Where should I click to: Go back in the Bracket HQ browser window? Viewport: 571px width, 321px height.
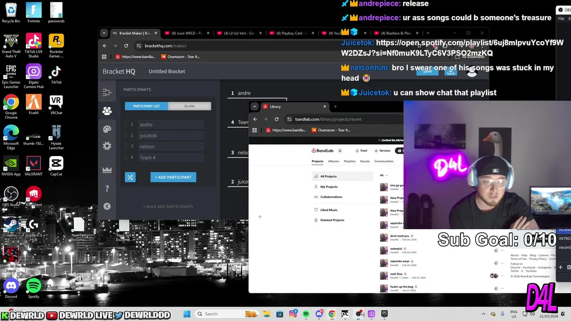pos(105,45)
